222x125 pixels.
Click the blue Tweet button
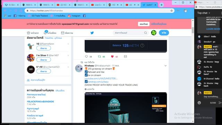[x=164, y=33]
